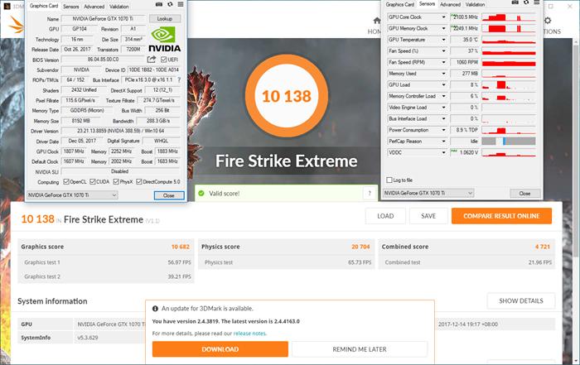This screenshot has height=365, width=580.
Task: Click the Lookup button next to GPU name
Action: coord(165,18)
